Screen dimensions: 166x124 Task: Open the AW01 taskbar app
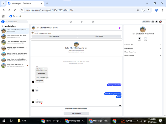pos(126,121)
